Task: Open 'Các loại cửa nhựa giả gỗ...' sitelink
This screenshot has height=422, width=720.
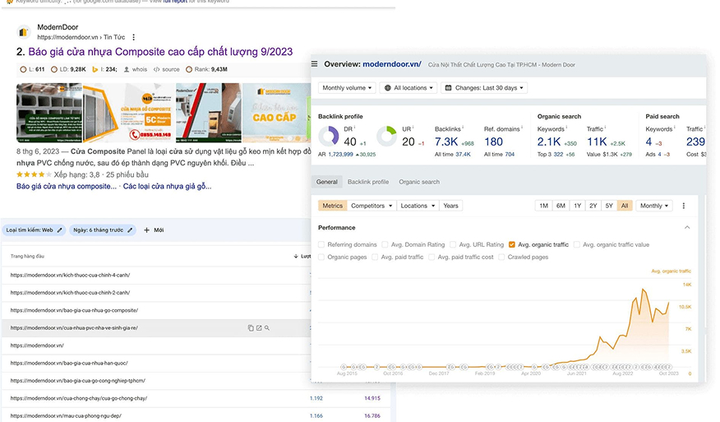Action: tap(167, 186)
